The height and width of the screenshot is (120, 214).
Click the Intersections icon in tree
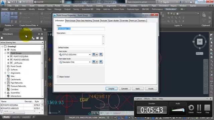click(x=8, y=96)
